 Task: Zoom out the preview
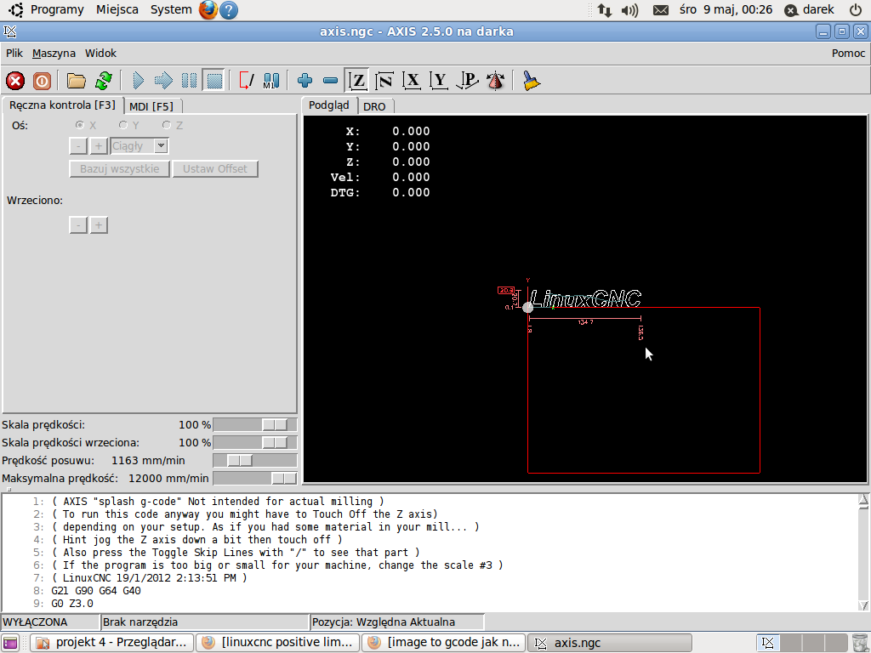pyautogui.click(x=331, y=81)
